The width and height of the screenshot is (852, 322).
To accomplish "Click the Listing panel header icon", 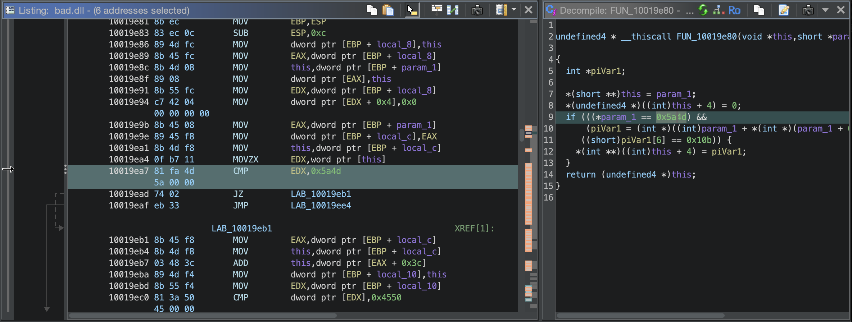I will click(x=10, y=10).
